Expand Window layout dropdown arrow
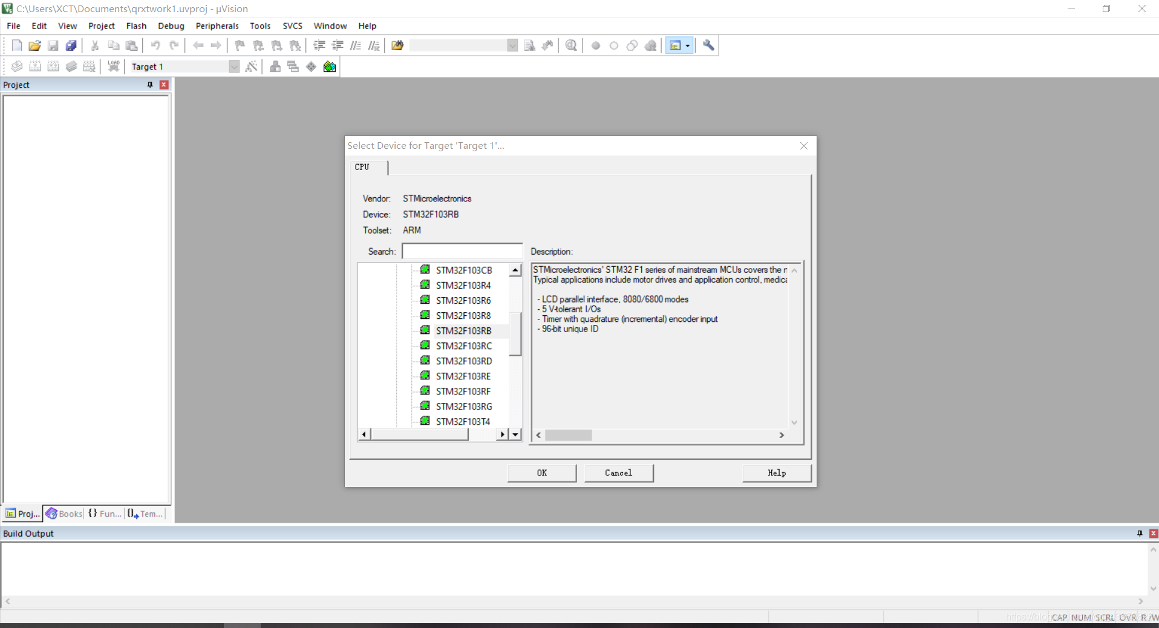The height and width of the screenshot is (628, 1159). point(688,45)
